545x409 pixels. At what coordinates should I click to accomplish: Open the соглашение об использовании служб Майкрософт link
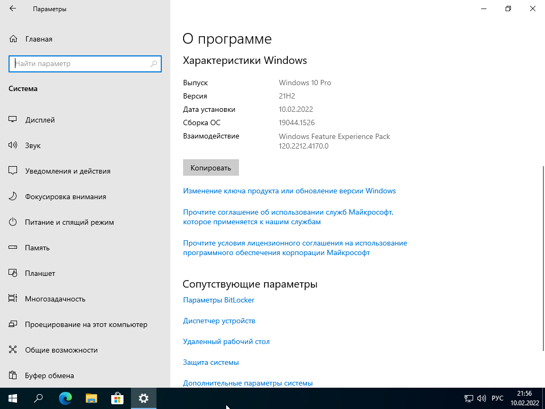(288, 217)
